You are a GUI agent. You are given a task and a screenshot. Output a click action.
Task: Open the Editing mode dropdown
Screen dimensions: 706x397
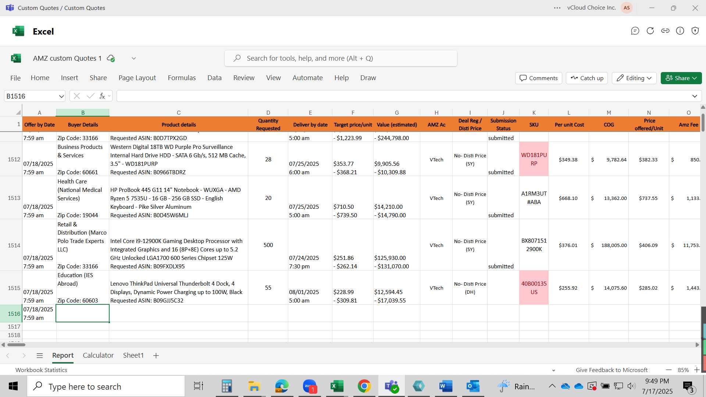click(x=634, y=78)
